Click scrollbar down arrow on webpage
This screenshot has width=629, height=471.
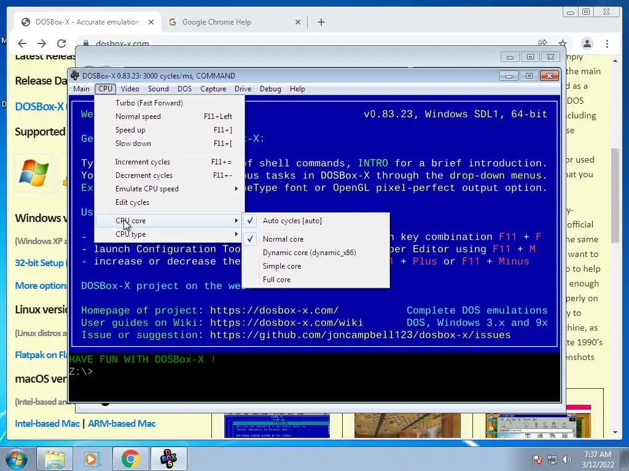[x=615, y=432]
